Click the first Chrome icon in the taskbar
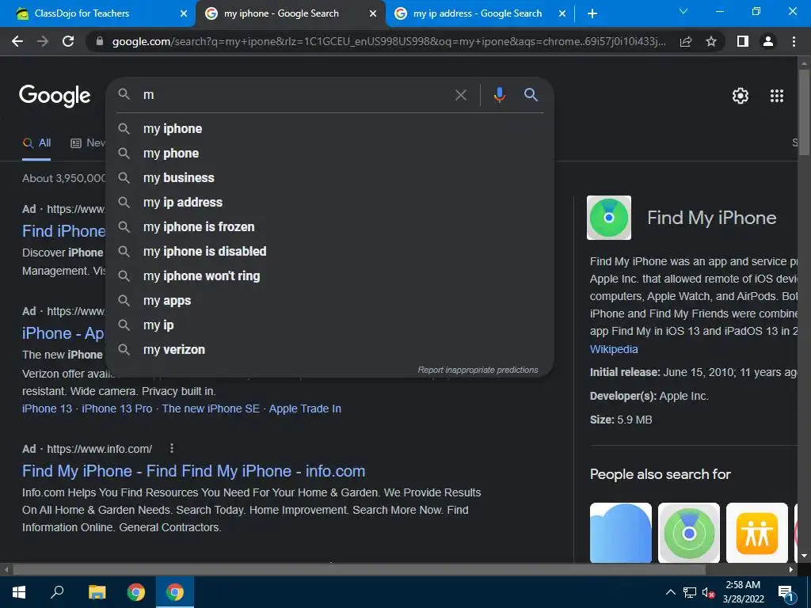The width and height of the screenshot is (811, 608). (x=136, y=592)
